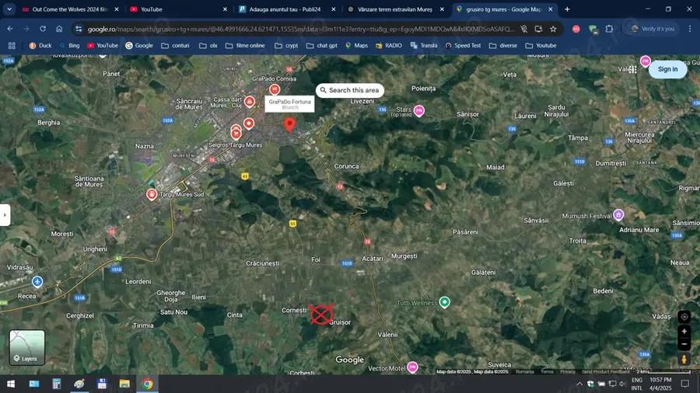Open the bookmarks bar apps grid
Viewport: 700px width, 393px height.
pos(12,46)
